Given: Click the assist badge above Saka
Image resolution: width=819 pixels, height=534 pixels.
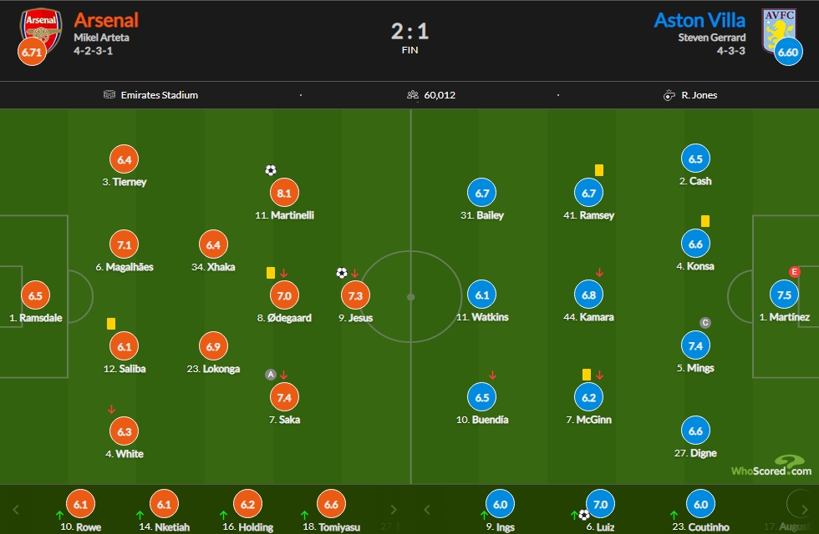Looking at the screenshot, I should [271, 375].
